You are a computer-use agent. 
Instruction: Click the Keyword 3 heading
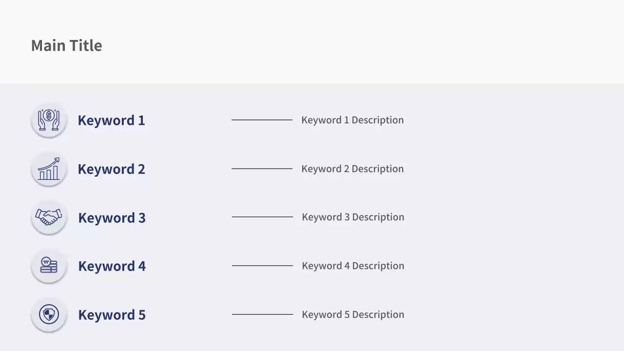pyautogui.click(x=112, y=217)
